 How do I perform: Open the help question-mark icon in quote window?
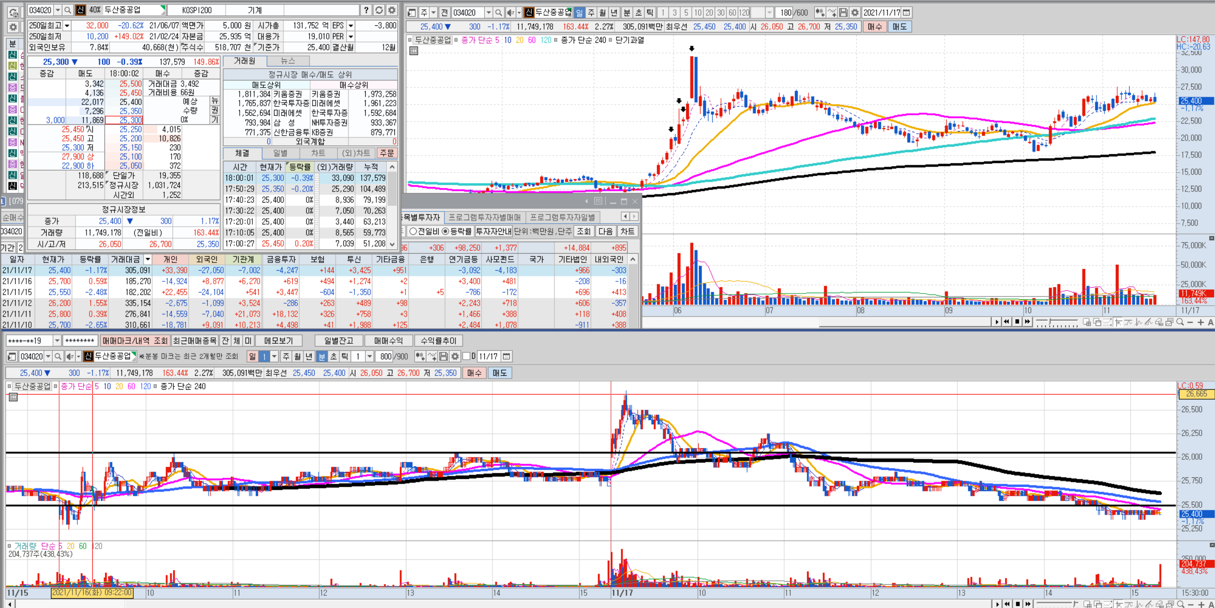tap(366, 10)
